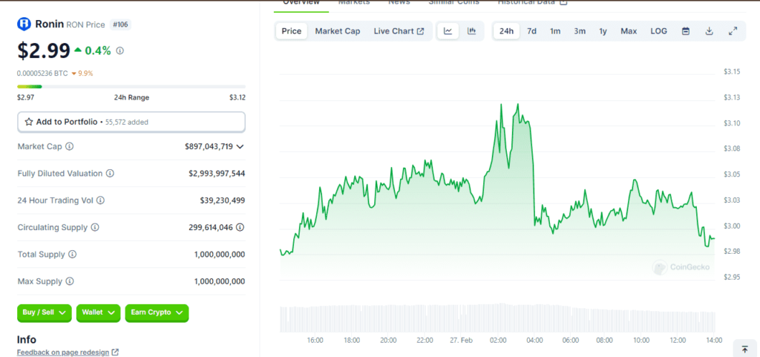Click the 24 Hour Trading Vol info icon
The image size is (760, 357).
(x=100, y=200)
